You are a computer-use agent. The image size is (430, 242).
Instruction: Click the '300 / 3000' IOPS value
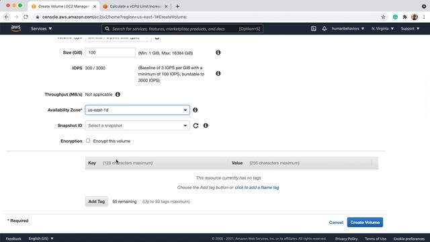pos(95,68)
